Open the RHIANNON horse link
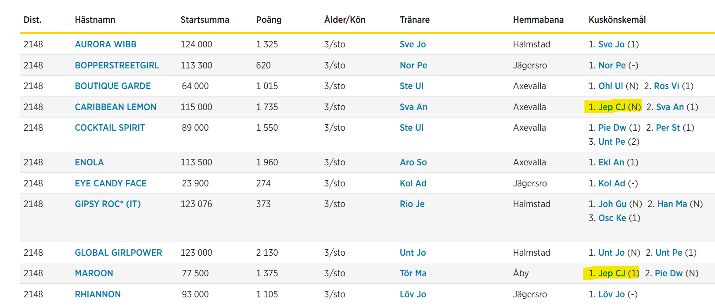The image size is (715, 307). [98, 294]
